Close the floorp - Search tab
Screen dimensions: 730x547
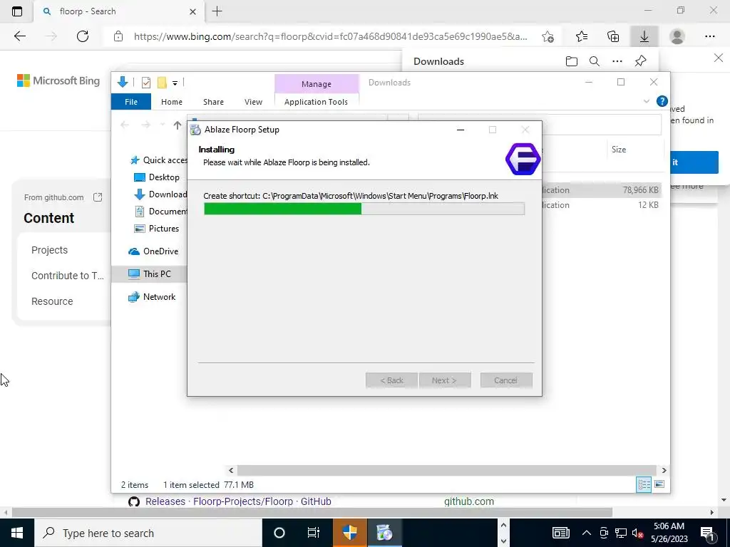coord(192,11)
